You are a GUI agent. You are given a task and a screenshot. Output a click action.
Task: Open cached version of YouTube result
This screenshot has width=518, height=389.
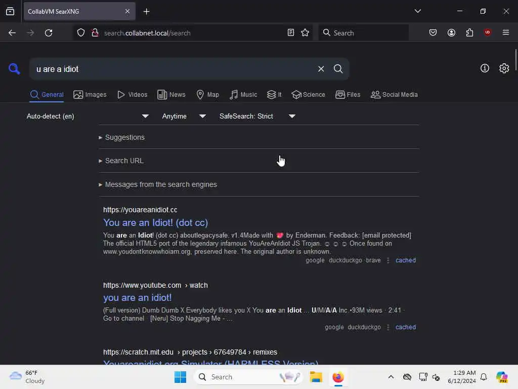click(x=405, y=327)
